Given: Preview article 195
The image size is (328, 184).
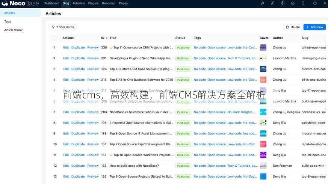Looking at the screenshot, I should click(93, 123).
